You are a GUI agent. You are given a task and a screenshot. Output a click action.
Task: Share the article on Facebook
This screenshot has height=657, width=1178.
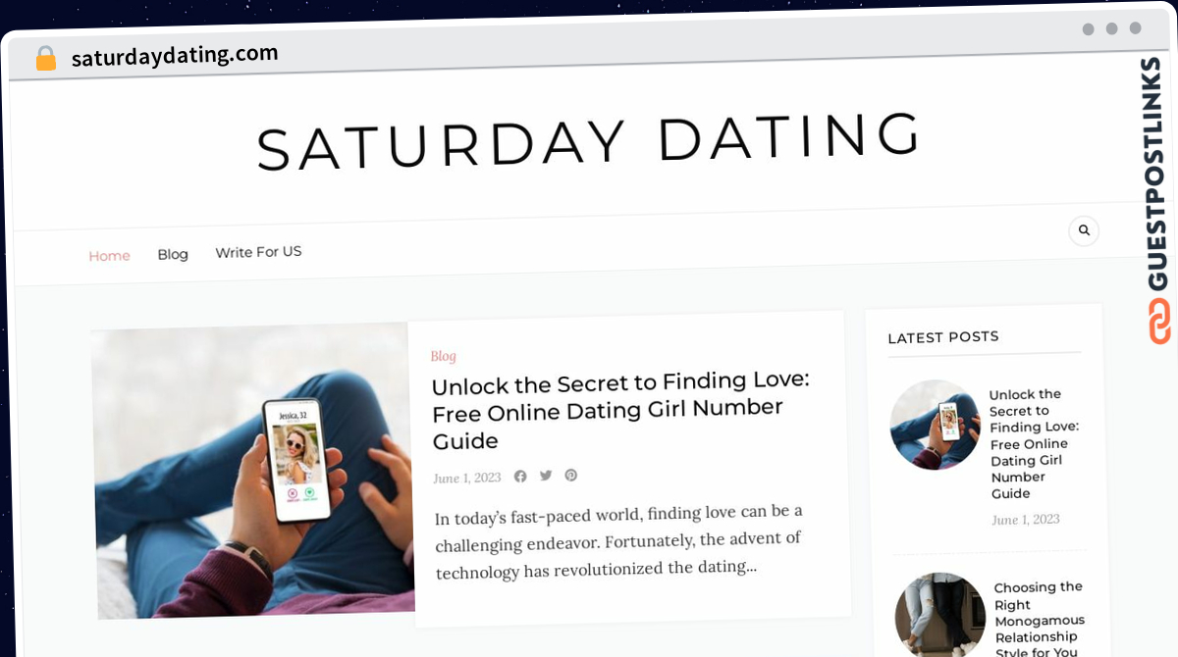tap(520, 476)
